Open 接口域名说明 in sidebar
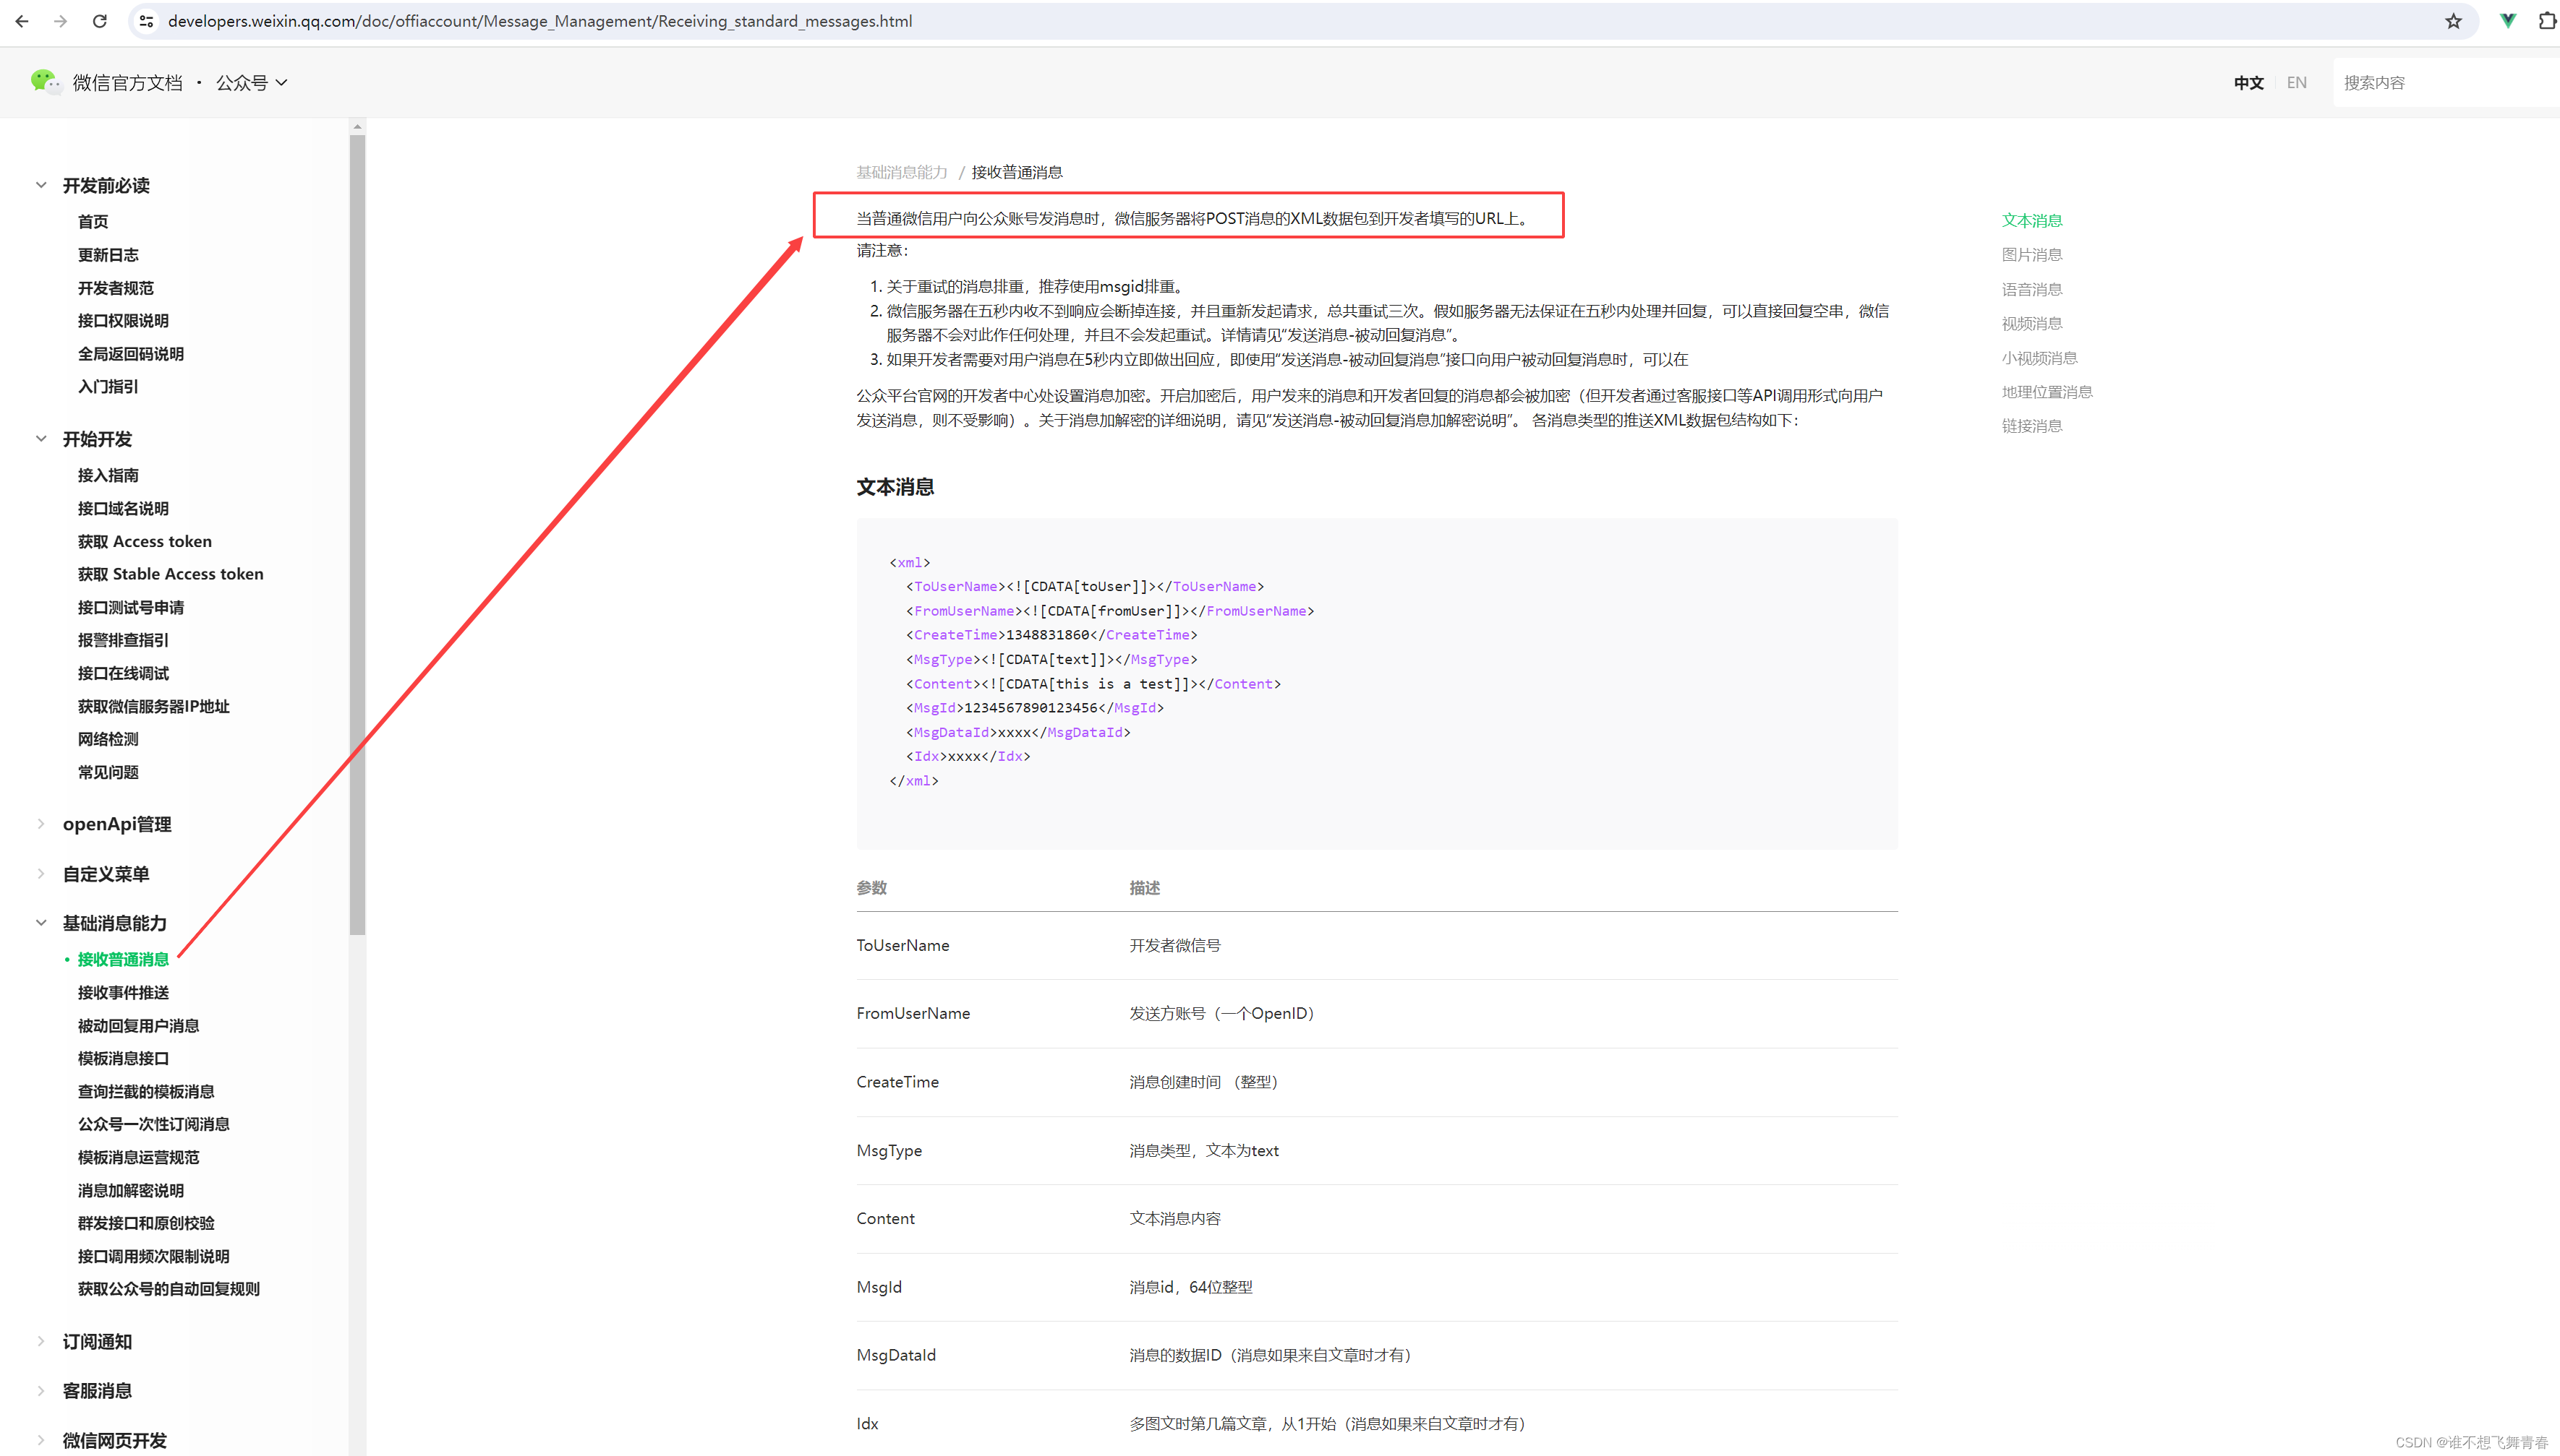 (x=123, y=509)
